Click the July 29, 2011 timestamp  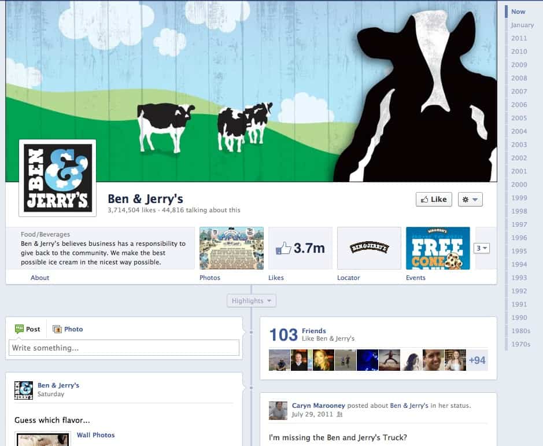(x=312, y=414)
